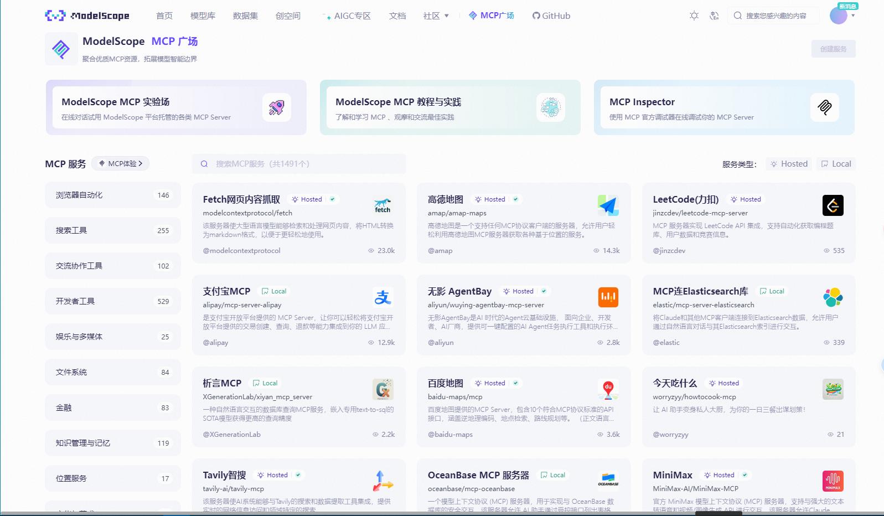This screenshot has width=884, height=516.
Task: Click the Local tag on 析言MCP card
Action: [x=265, y=383]
